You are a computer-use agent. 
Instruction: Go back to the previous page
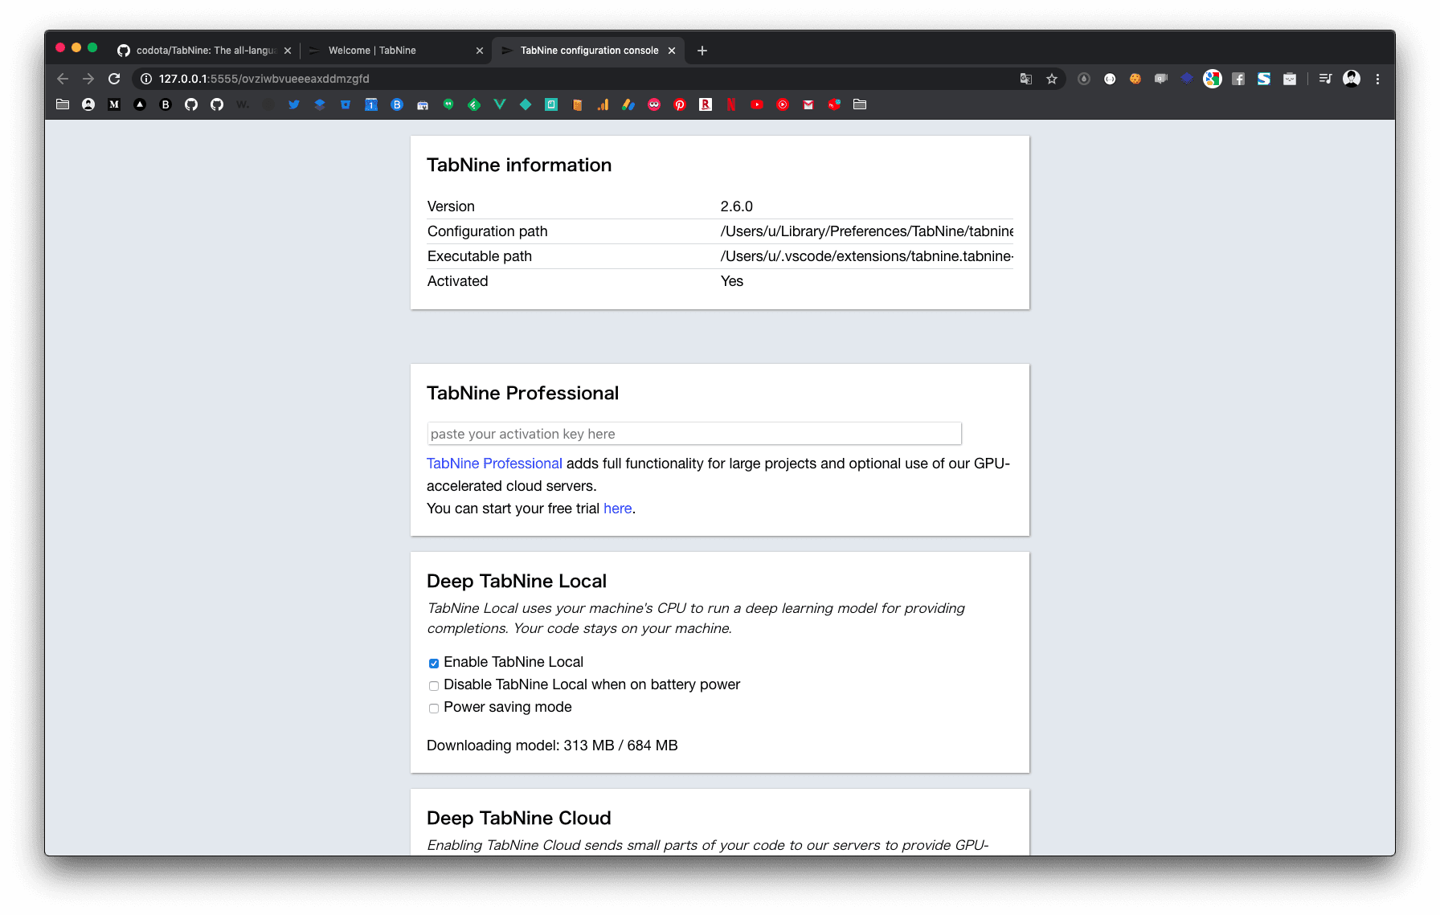pos(63,79)
